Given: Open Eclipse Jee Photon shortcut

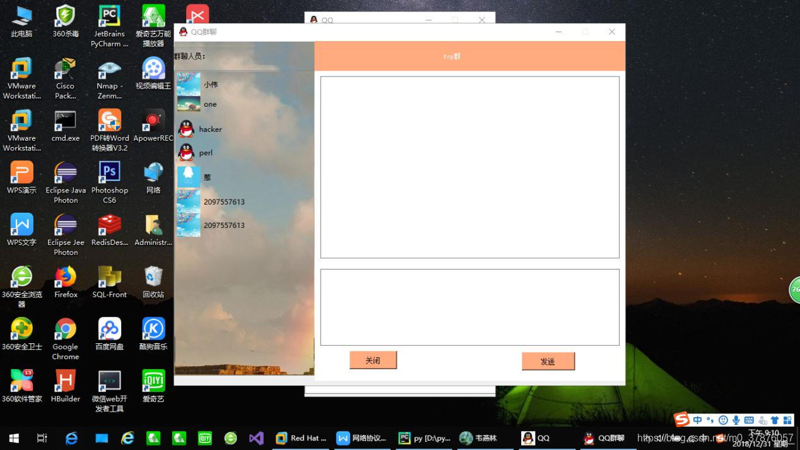Looking at the screenshot, I should [66, 235].
